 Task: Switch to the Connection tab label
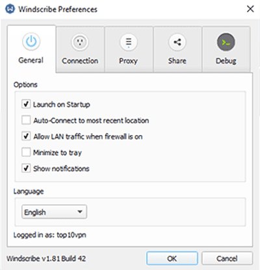(x=80, y=61)
